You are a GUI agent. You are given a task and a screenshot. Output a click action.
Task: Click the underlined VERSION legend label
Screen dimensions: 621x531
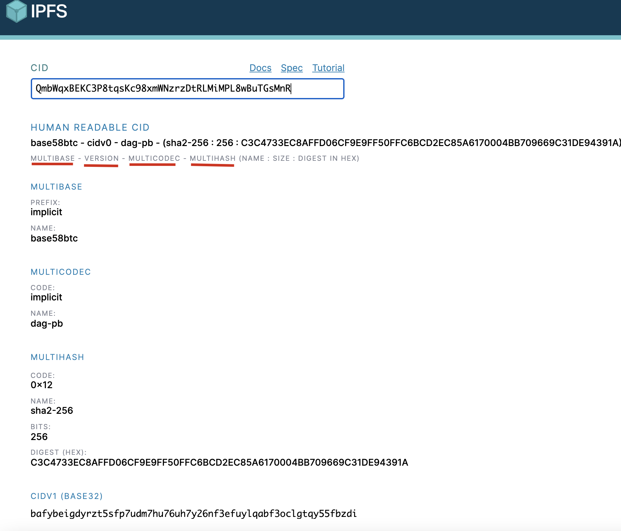pyautogui.click(x=101, y=159)
